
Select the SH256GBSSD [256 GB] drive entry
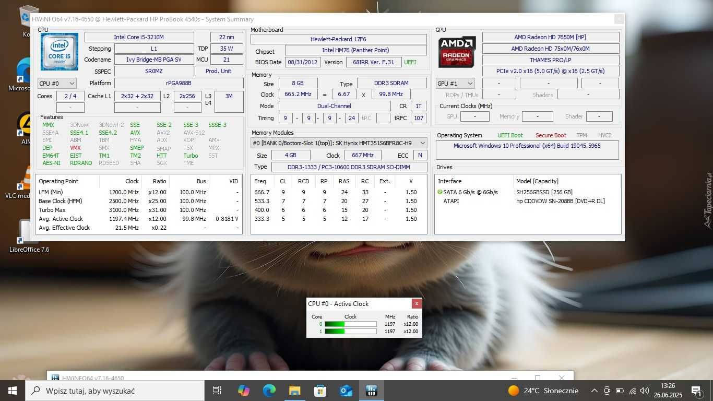click(544, 192)
